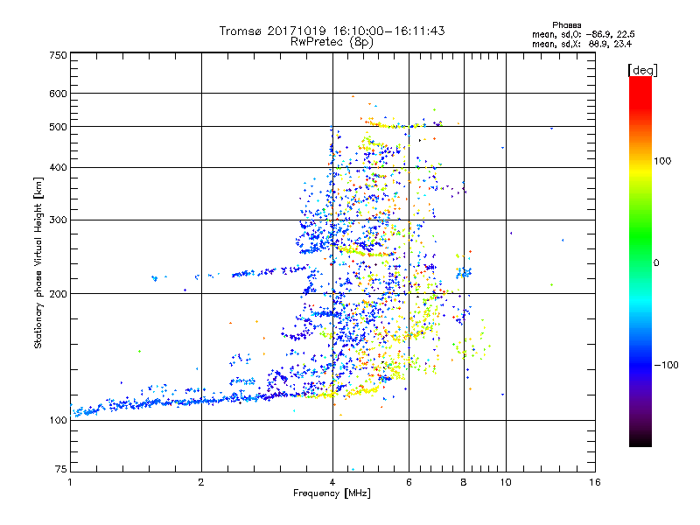The width and height of the screenshot is (700, 525).
Task: Click the colorbar label '100'
Action: [x=662, y=161]
